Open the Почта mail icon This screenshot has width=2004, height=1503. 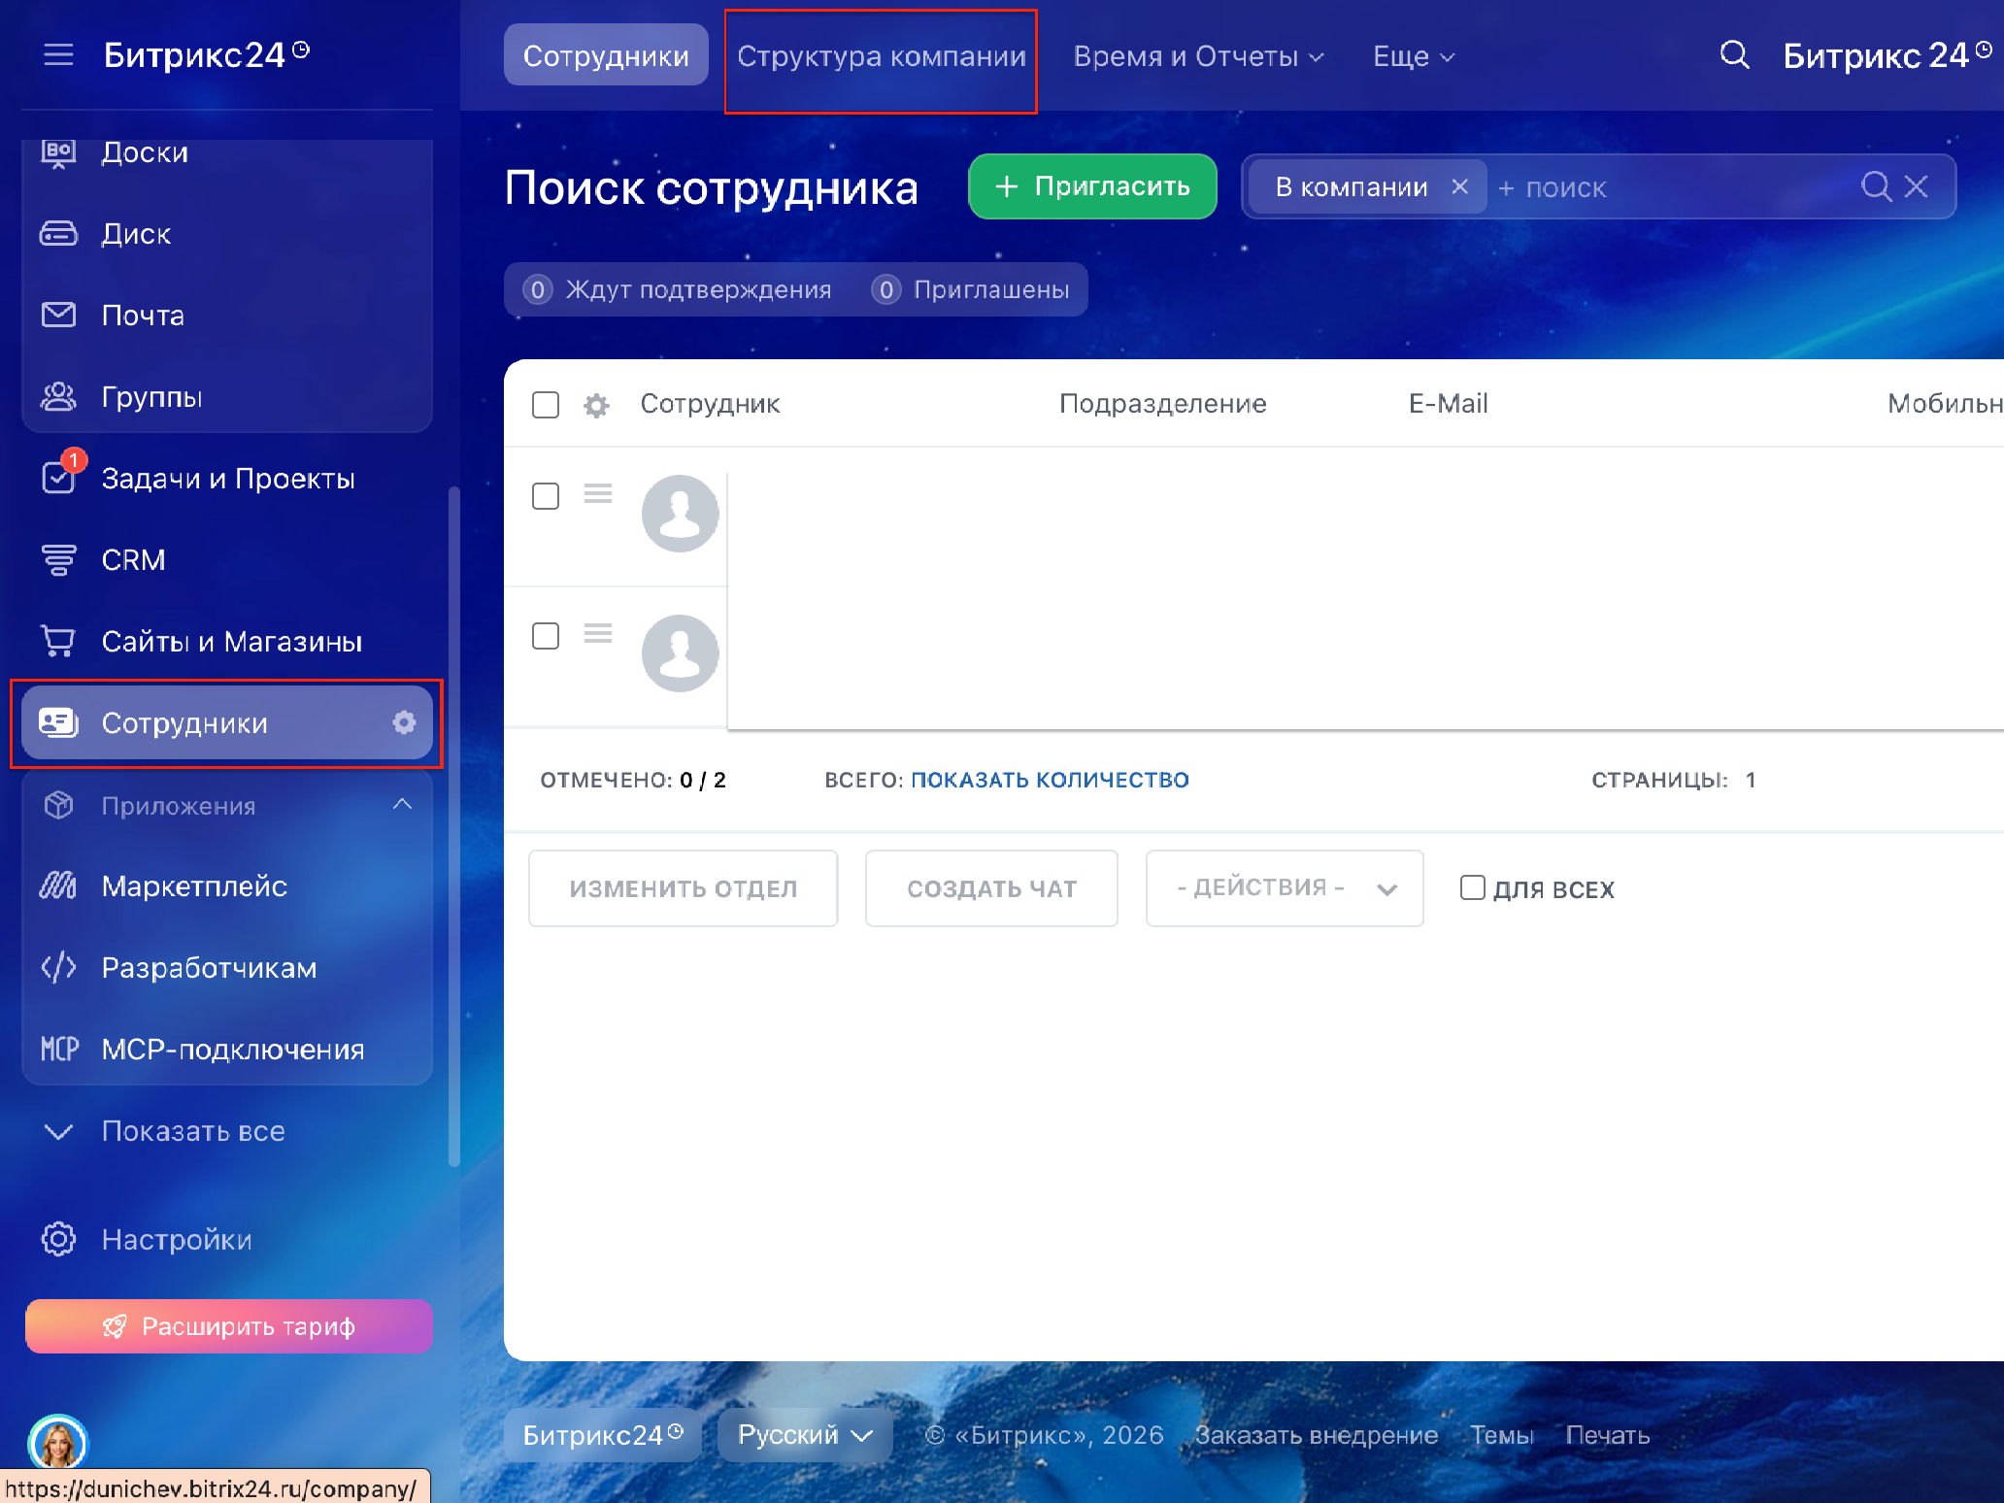(58, 315)
